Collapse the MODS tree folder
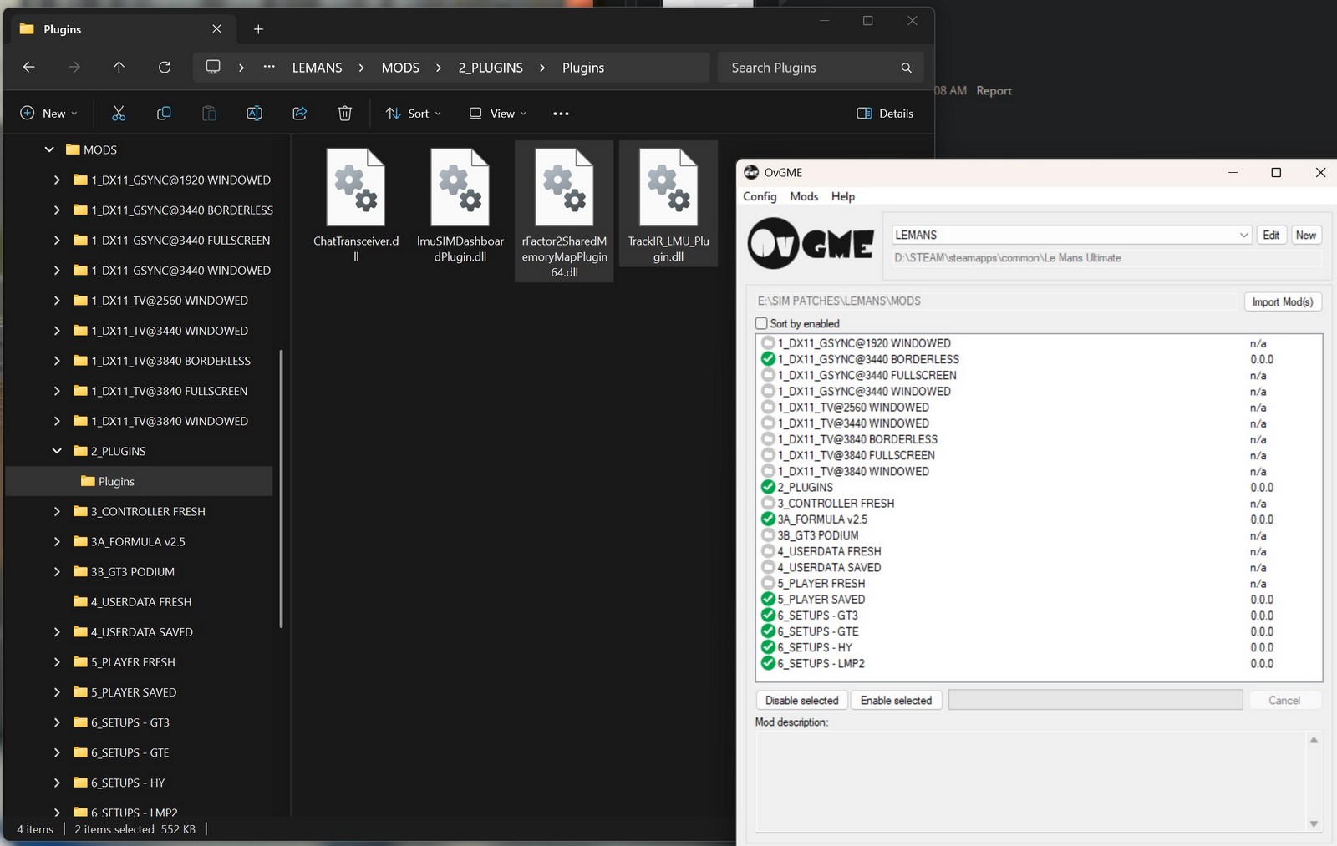 point(49,149)
